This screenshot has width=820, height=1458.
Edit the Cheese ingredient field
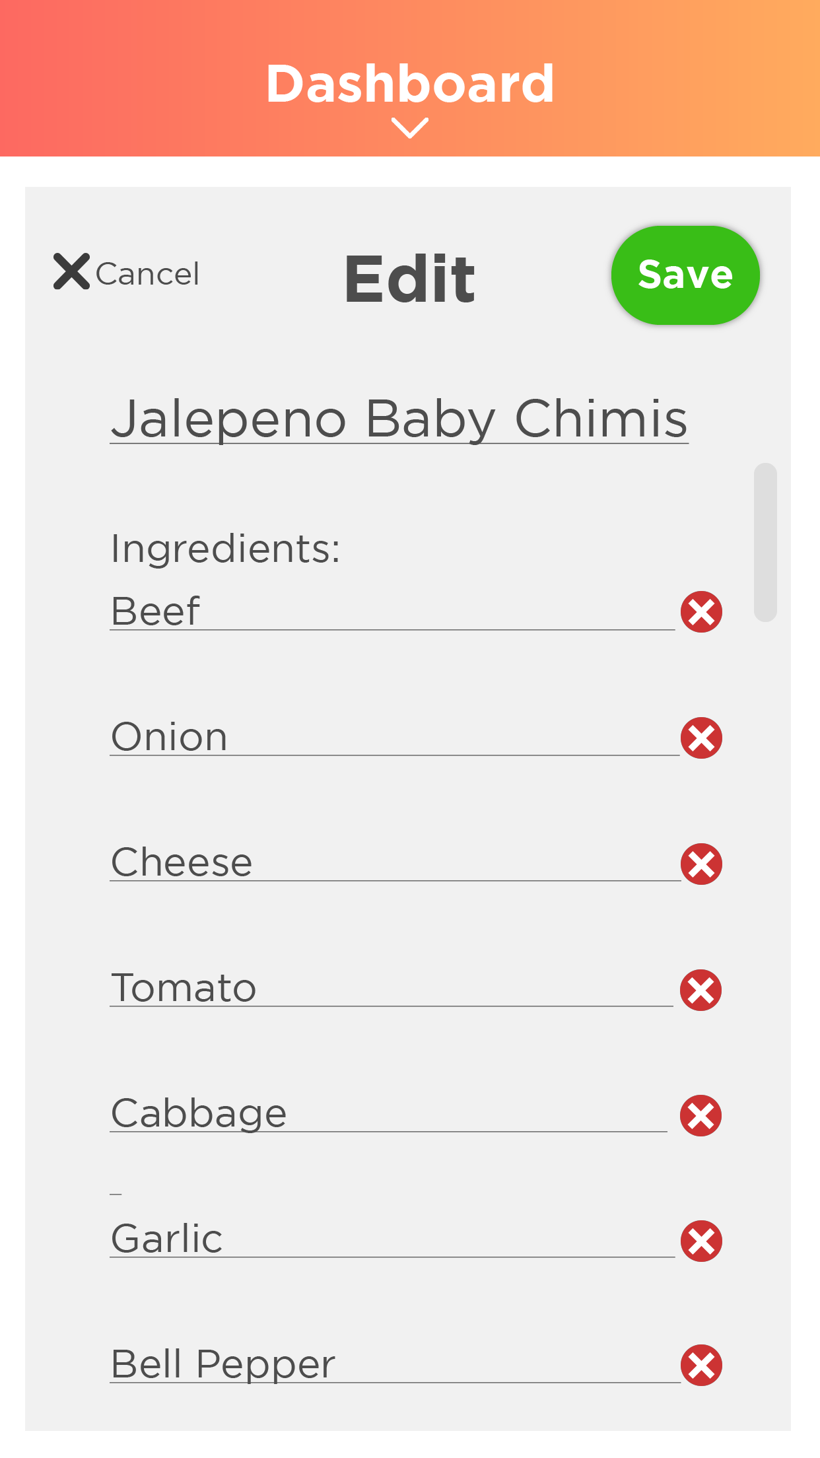[x=395, y=862]
